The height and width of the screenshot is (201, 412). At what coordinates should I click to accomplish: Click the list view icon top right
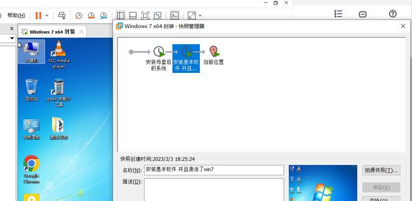[338, 14]
